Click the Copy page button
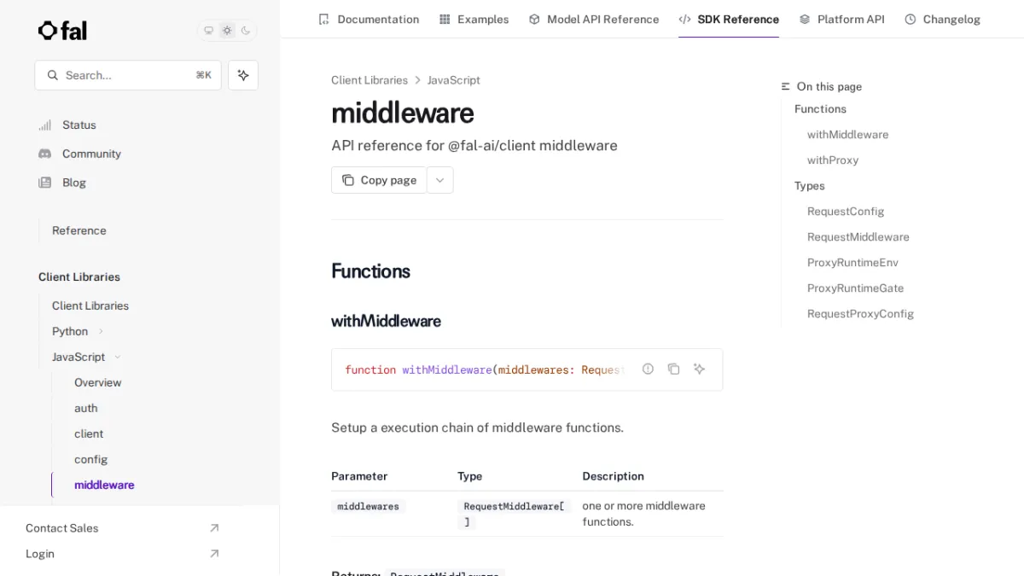This screenshot has width=1024, height=576. point(379,180)
